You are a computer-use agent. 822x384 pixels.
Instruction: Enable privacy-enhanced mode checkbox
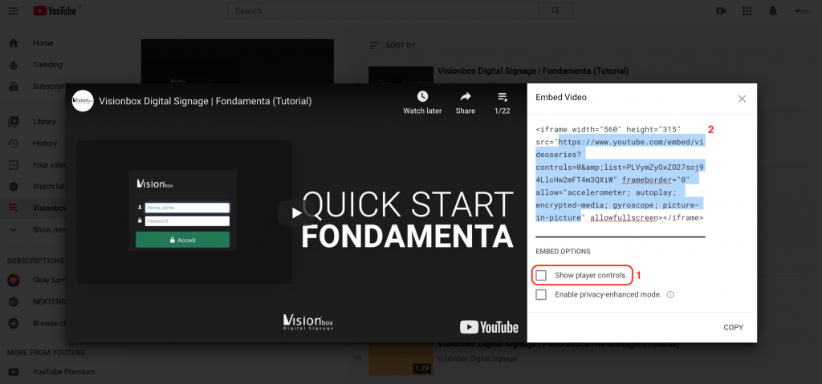tap(541, 294)
